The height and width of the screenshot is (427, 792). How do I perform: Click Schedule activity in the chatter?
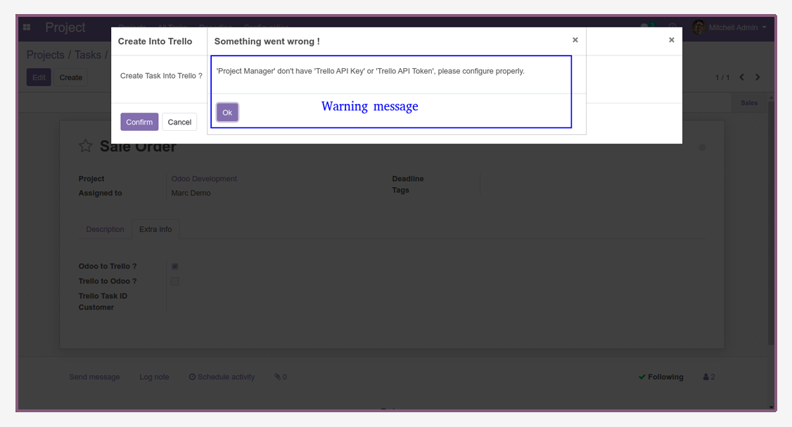pyautogui.click(x=222, y=377)
